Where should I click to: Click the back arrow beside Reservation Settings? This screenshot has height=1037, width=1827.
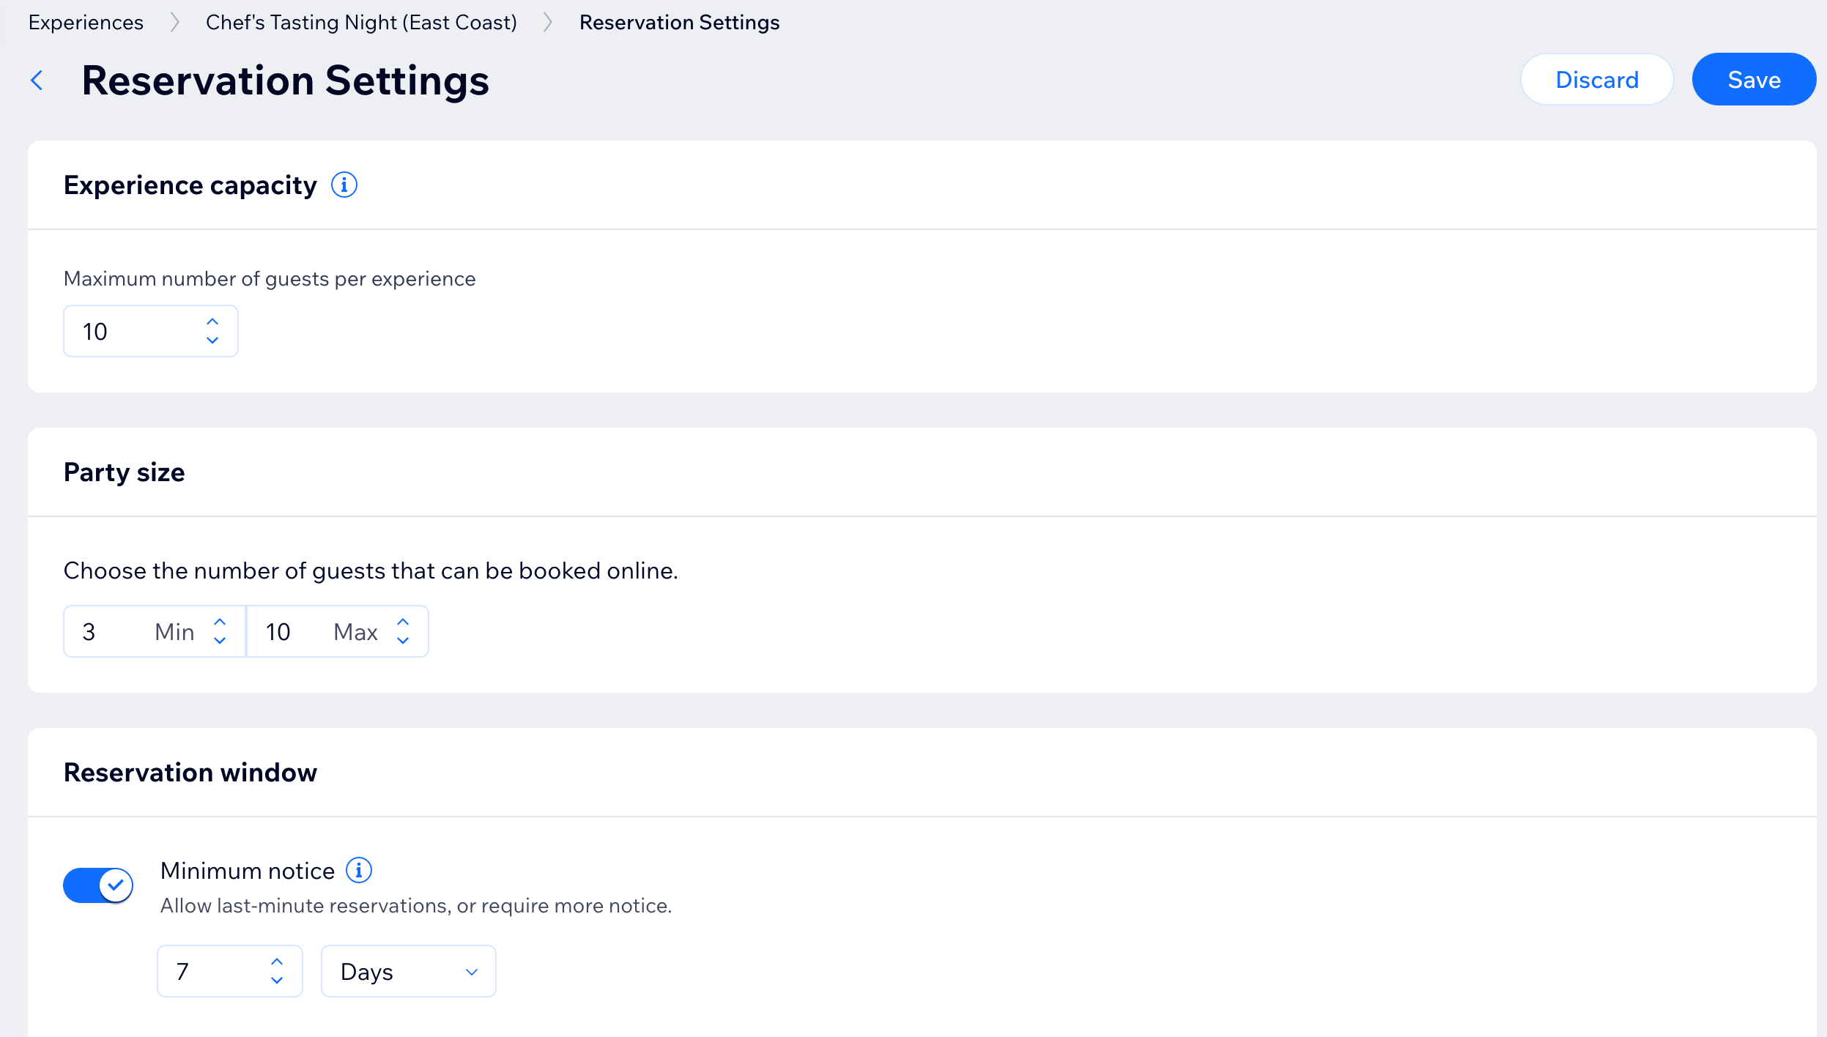tap(37, 81)
